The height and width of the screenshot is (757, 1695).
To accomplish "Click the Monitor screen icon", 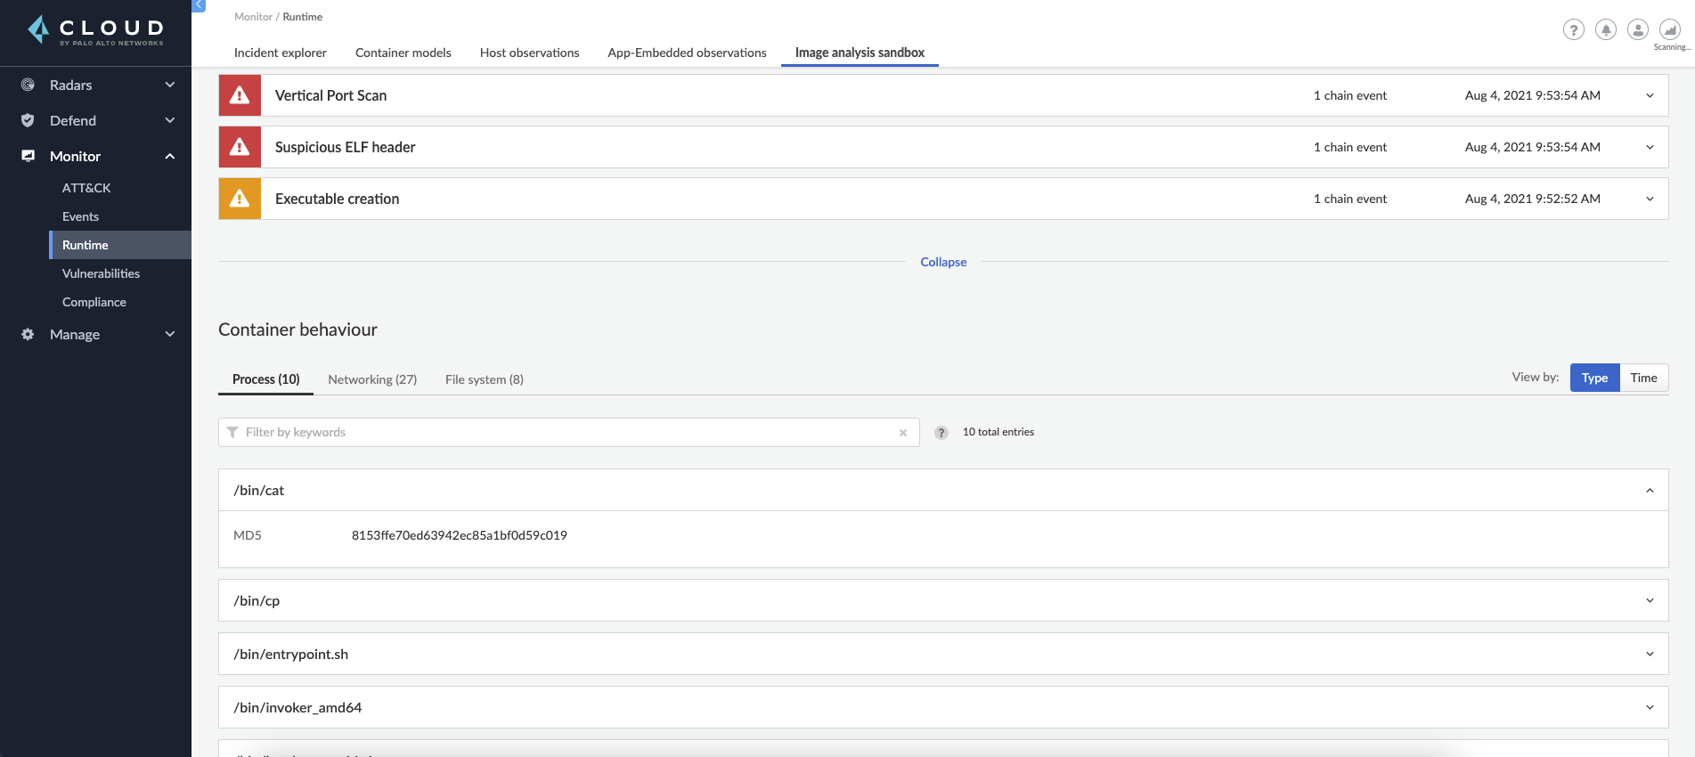I will point(28,156).
